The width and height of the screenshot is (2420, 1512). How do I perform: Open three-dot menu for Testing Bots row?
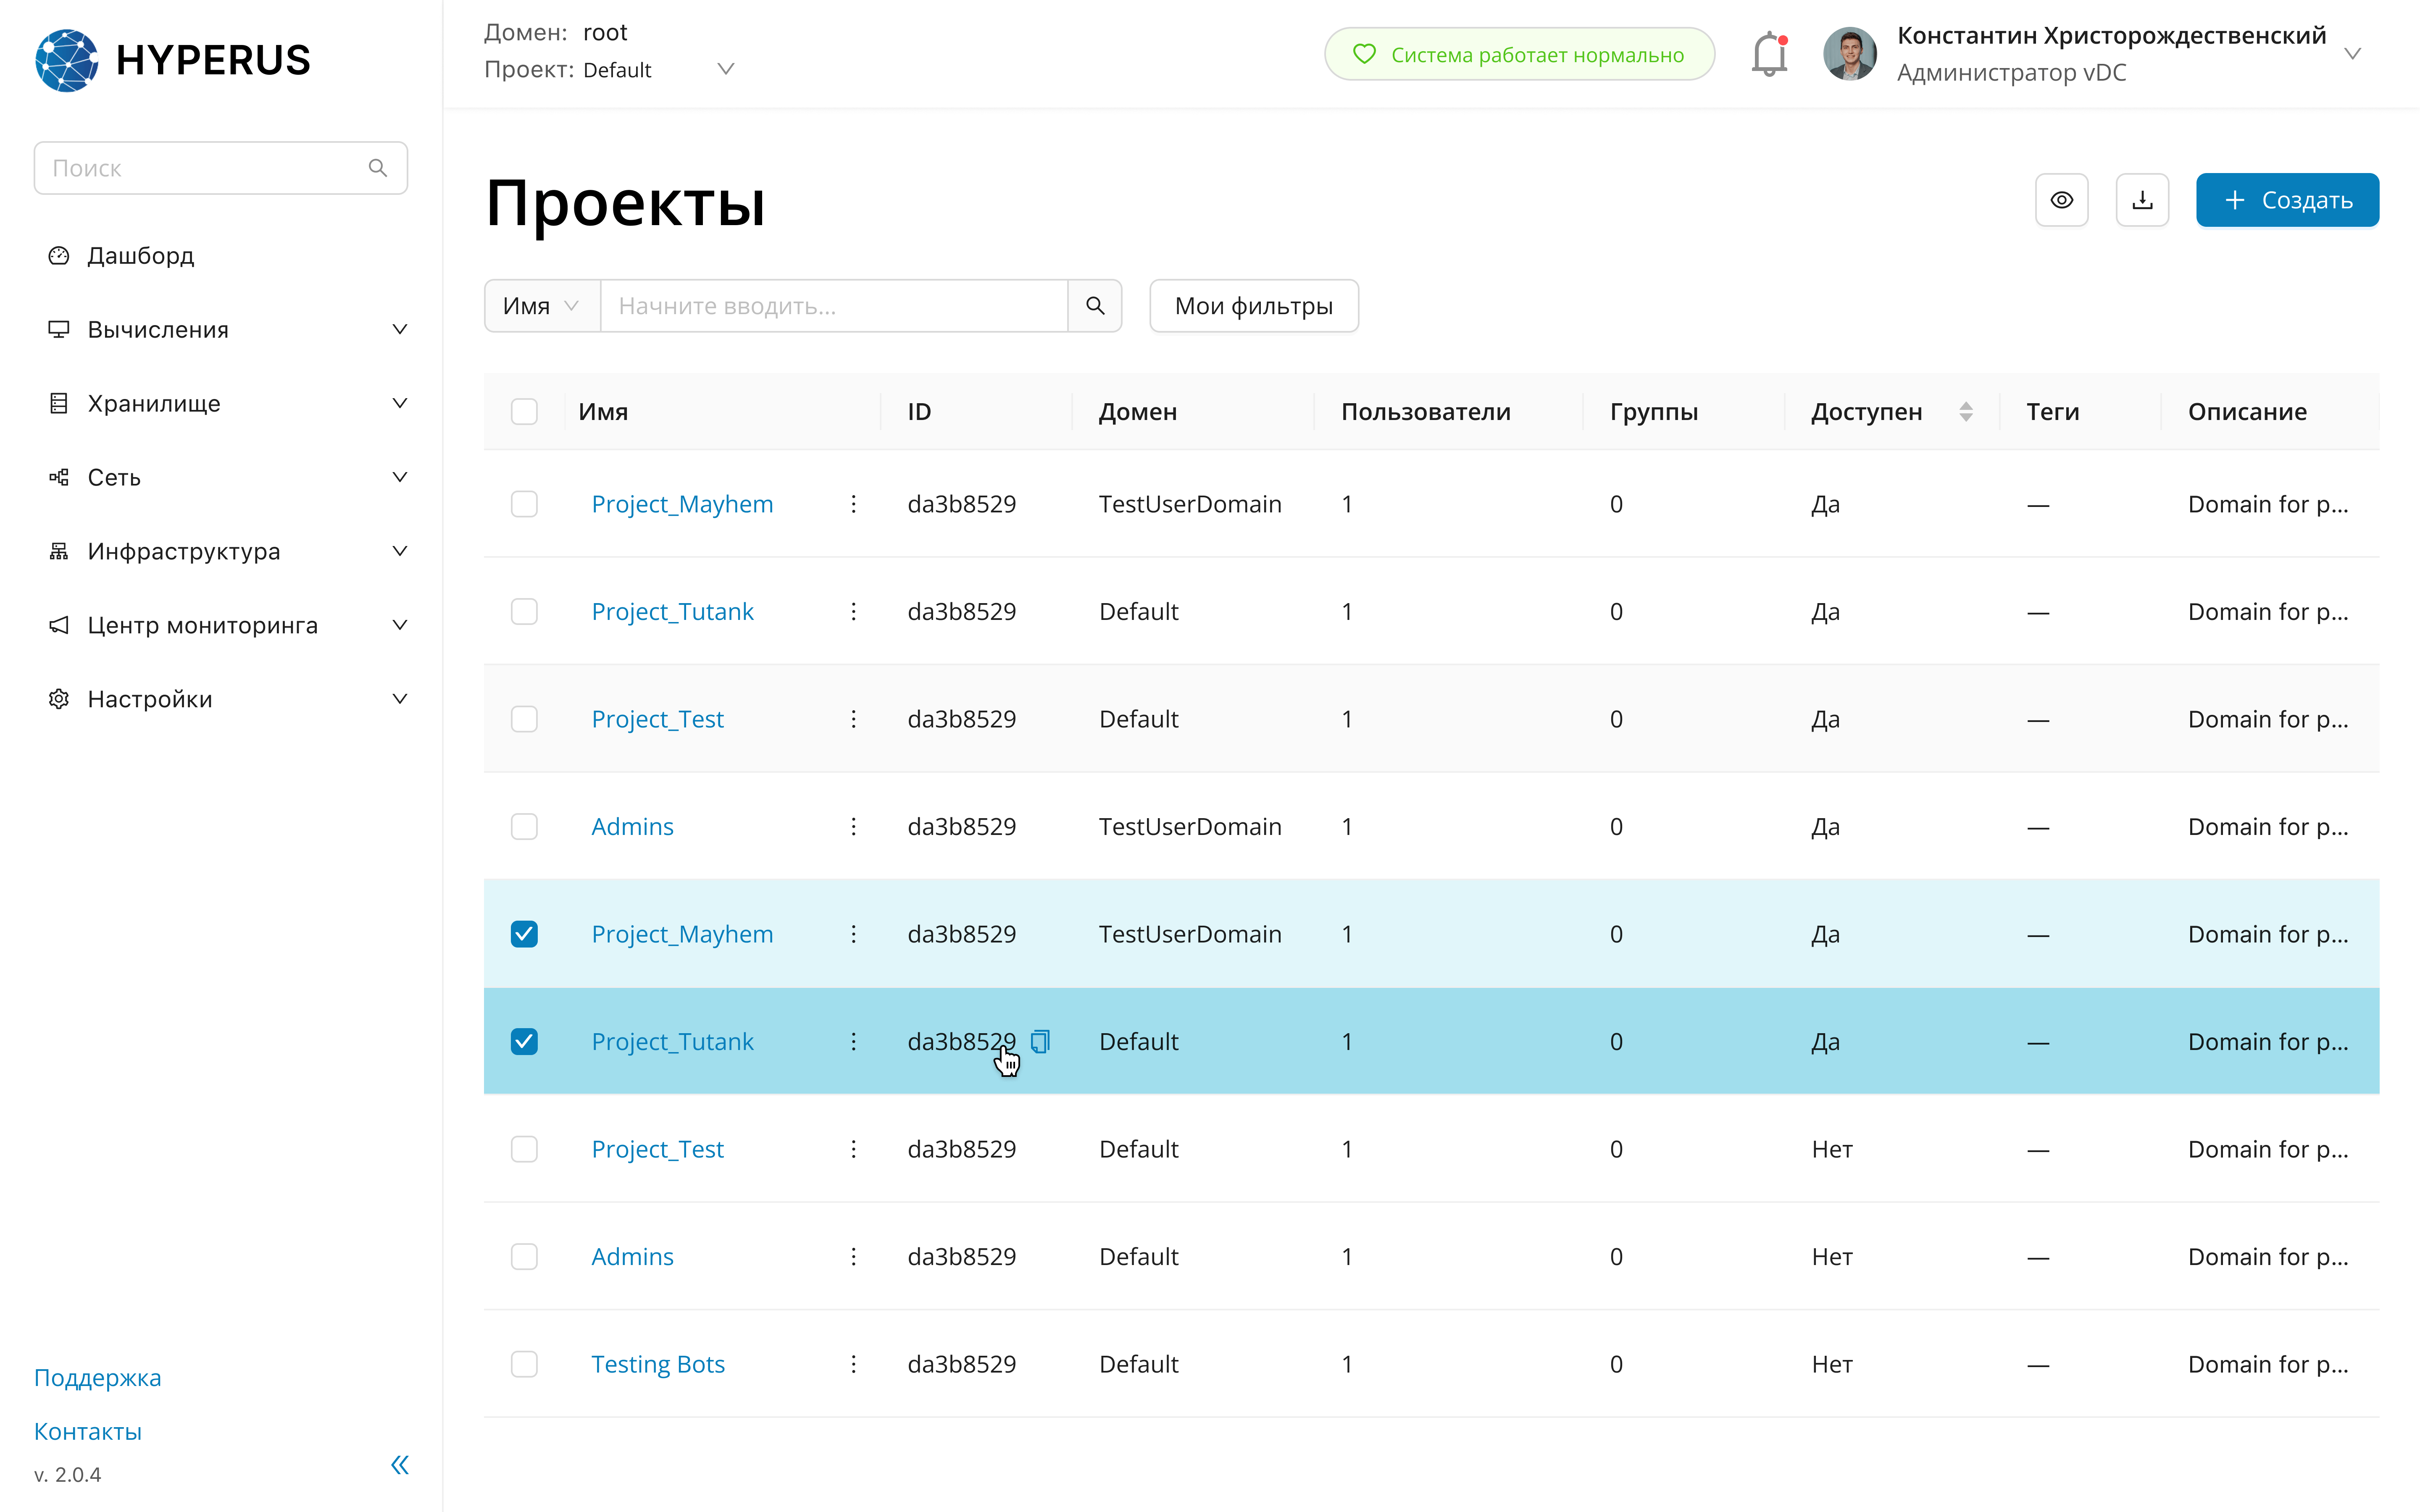[x=853, y=1364]
